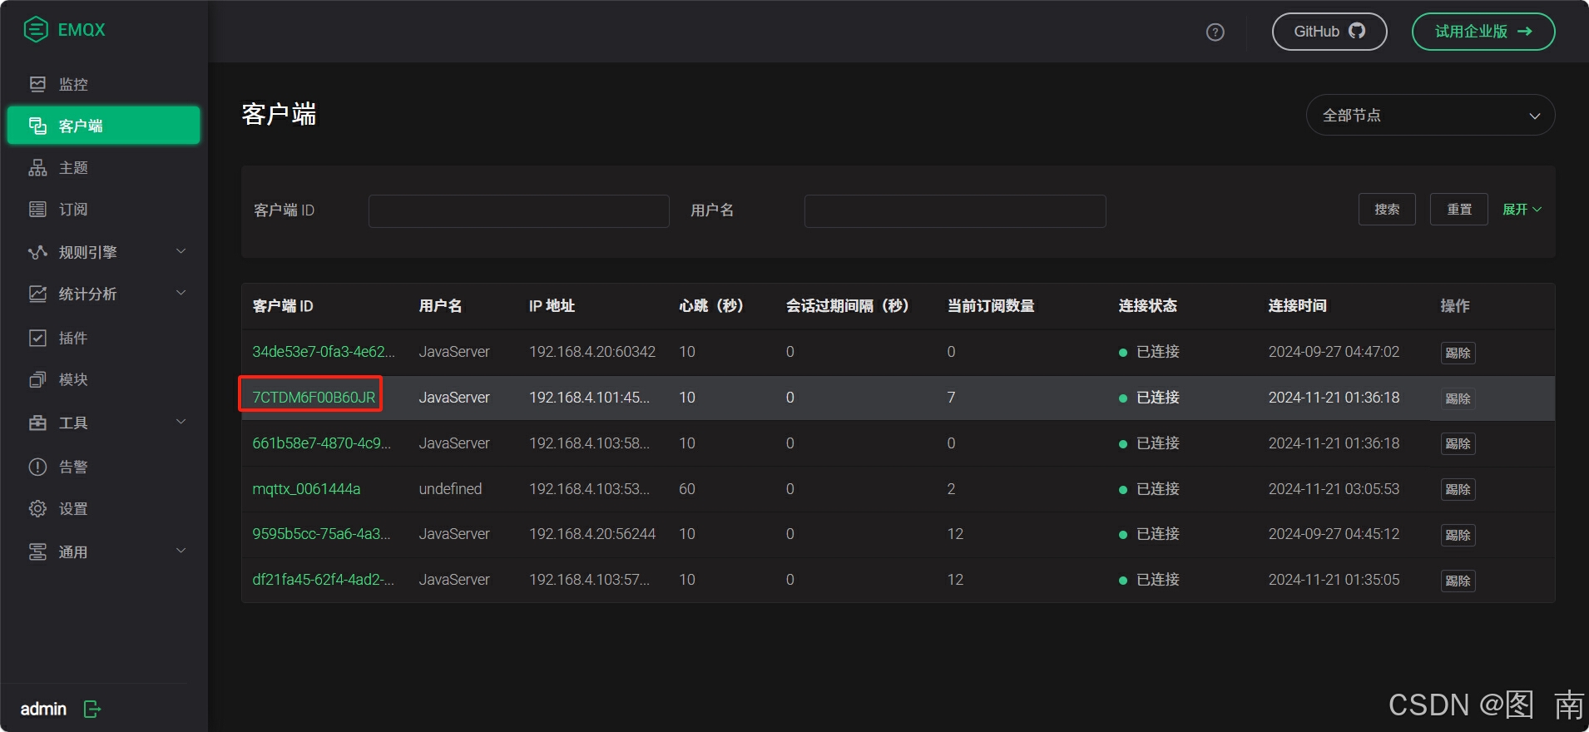Focus the 用户名 input field
Image resolution: width=1589 pixels, height=732 pixels.
click(955, 211)
